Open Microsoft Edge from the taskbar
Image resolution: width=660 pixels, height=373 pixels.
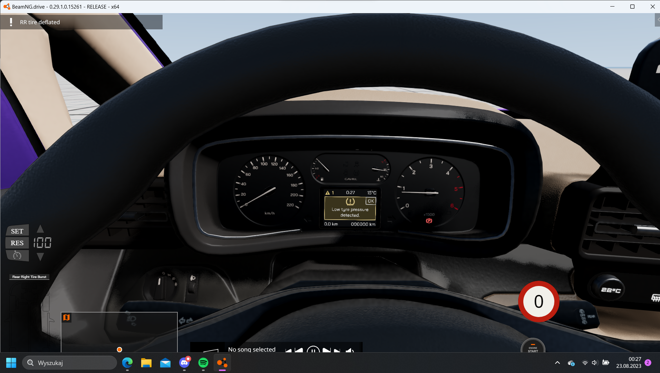127,363
